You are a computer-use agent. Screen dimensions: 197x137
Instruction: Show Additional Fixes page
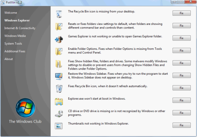coord(15,51)
